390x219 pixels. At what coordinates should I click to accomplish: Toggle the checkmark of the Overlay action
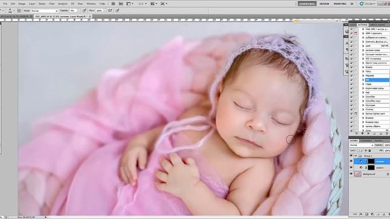click(x=351, y=109)
